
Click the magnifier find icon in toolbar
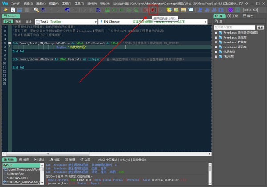pyautogui.click(x=36, y=9)
